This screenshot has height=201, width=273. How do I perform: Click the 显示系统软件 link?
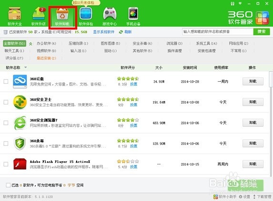[x=103, y=32]
